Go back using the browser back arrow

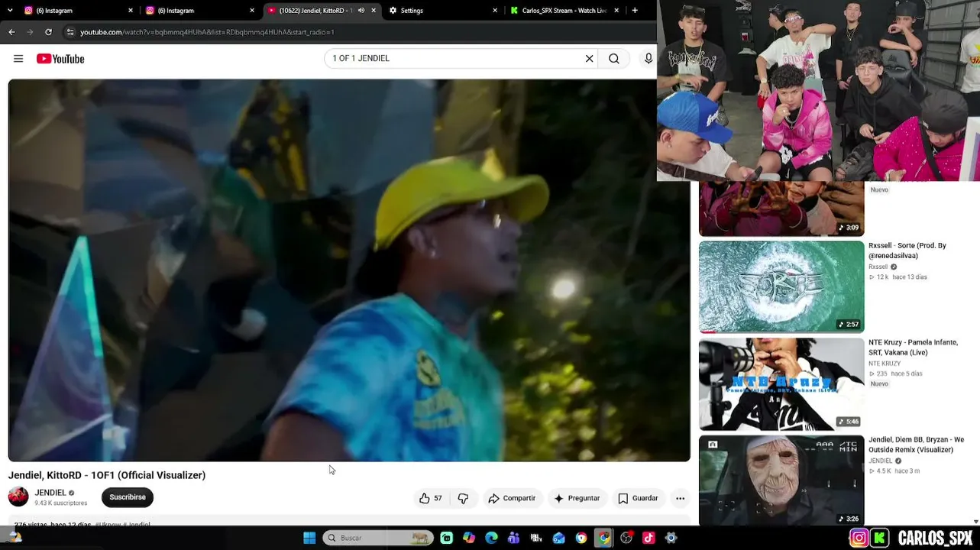[x=11, y=32]
